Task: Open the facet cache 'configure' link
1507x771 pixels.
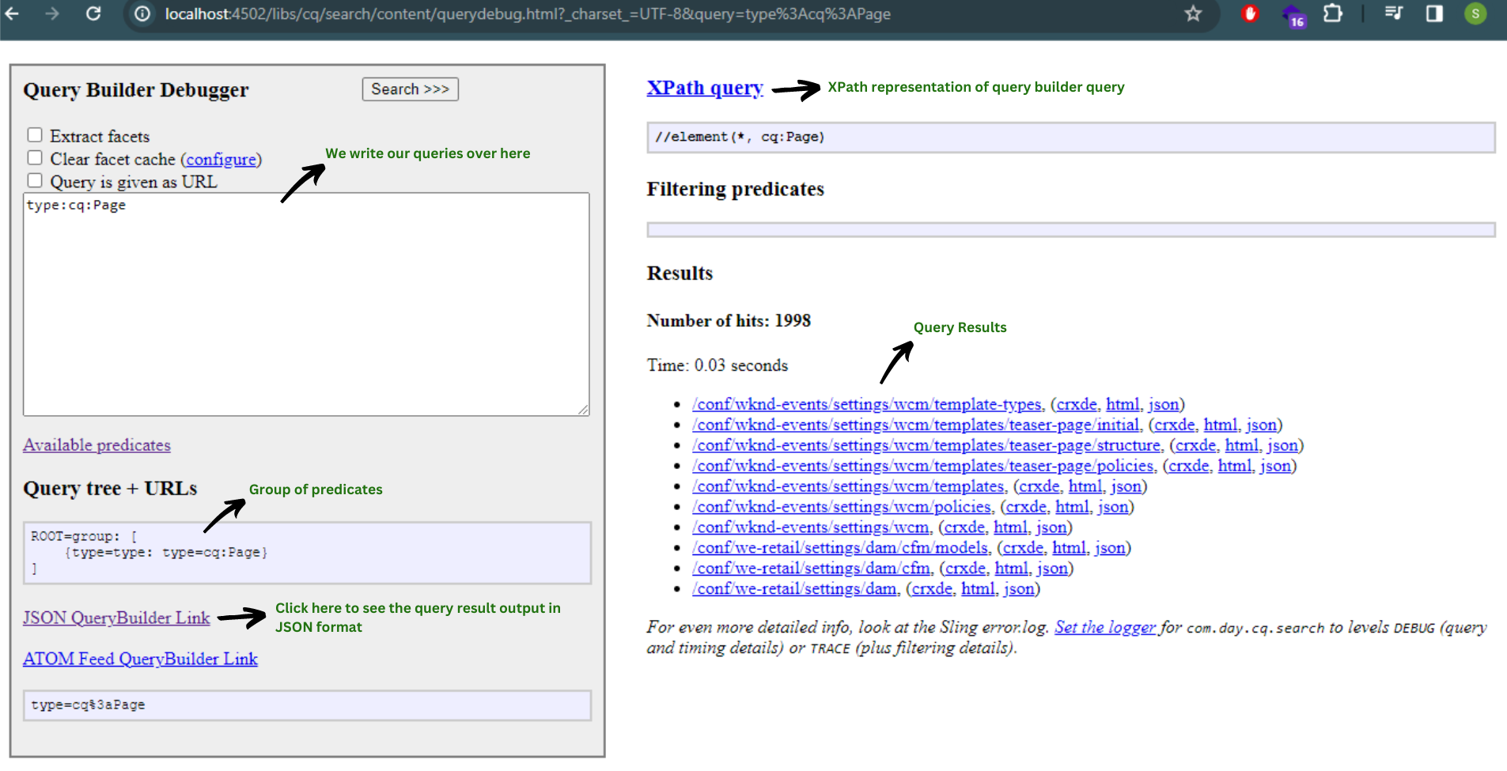Action: point(222,159)
